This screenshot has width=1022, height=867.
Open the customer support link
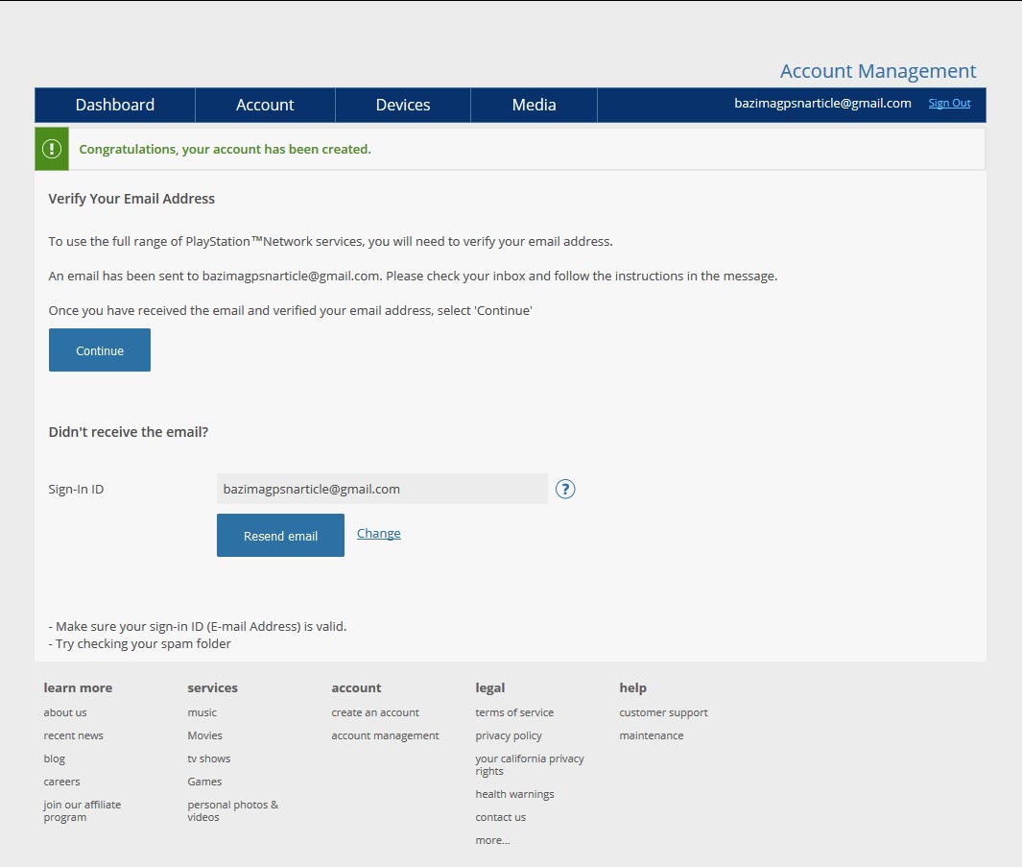click(x=663, y=712)
